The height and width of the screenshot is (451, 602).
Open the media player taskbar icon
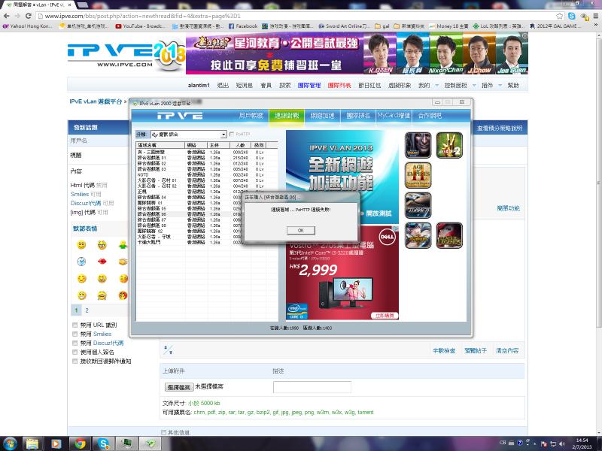tap(56, 443)
